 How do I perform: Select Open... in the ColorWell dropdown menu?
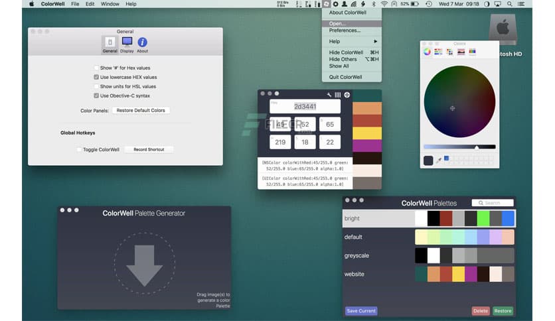(x=352, y=24)
